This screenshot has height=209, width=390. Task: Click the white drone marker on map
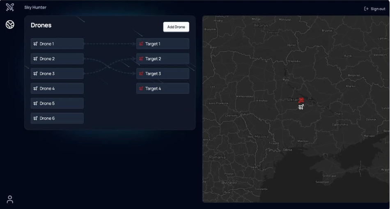point(301,107)
